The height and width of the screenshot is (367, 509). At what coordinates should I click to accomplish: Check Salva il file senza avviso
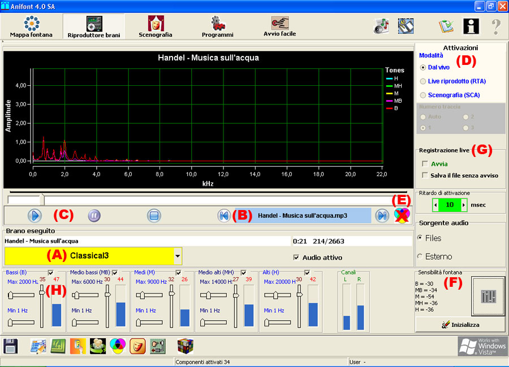(425, 176)
